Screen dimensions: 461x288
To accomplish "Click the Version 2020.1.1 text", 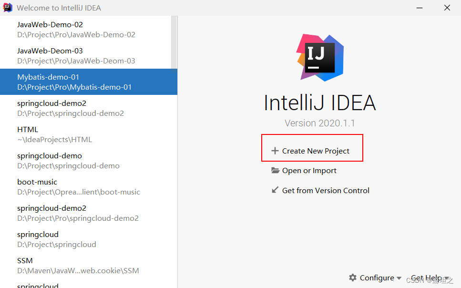I will pos(319,123).
